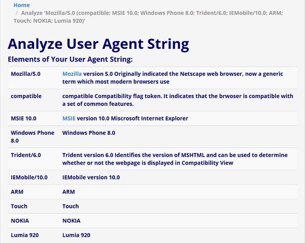The image size is (305, 243).
Task: Open the Home breadcrumb link
Action: [21, 5]
